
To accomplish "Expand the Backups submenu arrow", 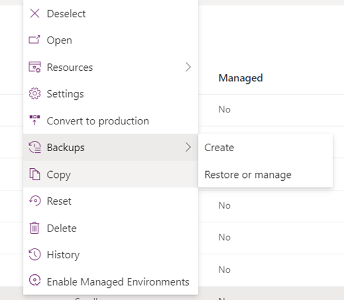I will (188, 148).
